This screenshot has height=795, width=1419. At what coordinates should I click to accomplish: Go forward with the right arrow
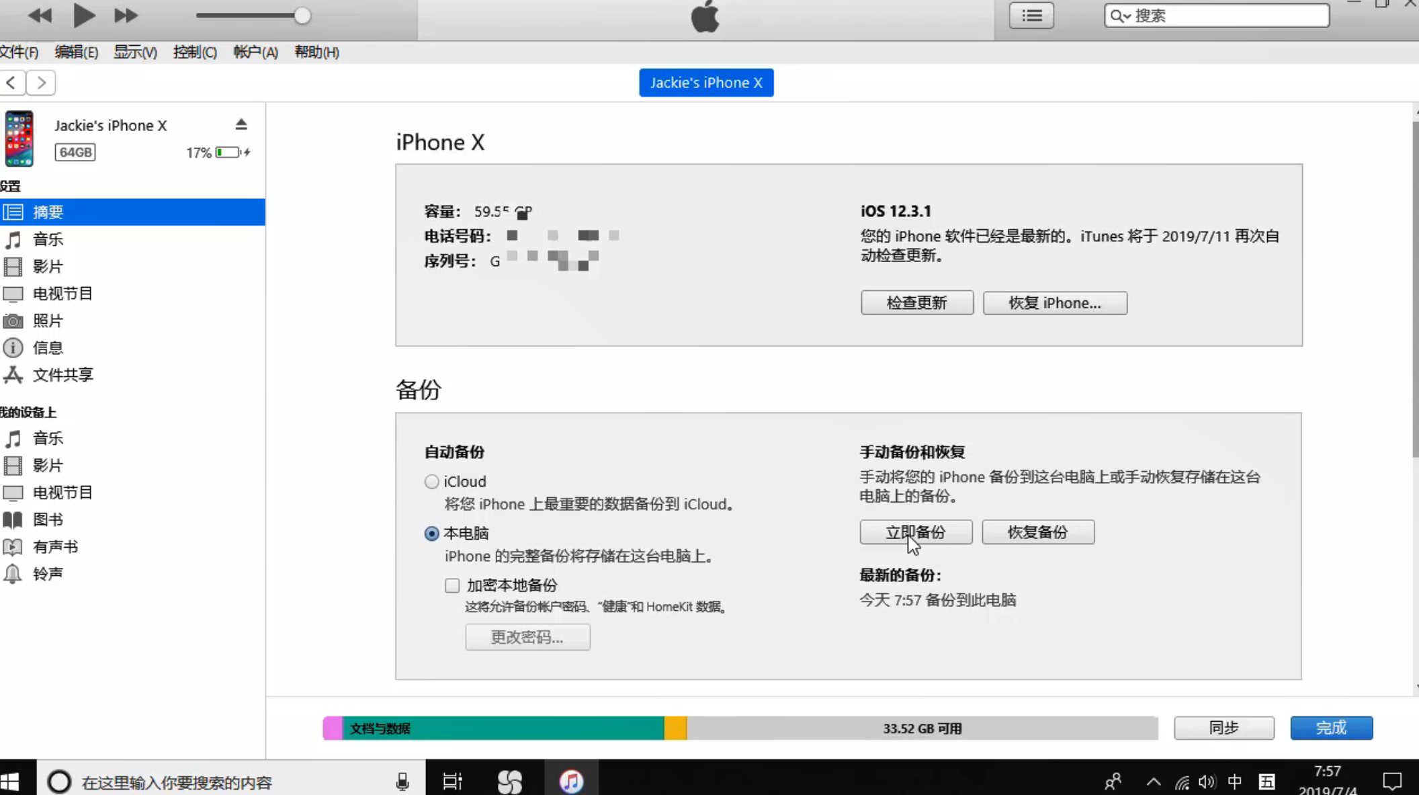41,83
